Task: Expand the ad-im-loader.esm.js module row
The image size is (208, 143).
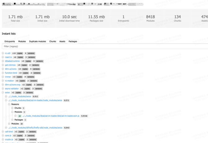Action: click(x=16, y=116)
